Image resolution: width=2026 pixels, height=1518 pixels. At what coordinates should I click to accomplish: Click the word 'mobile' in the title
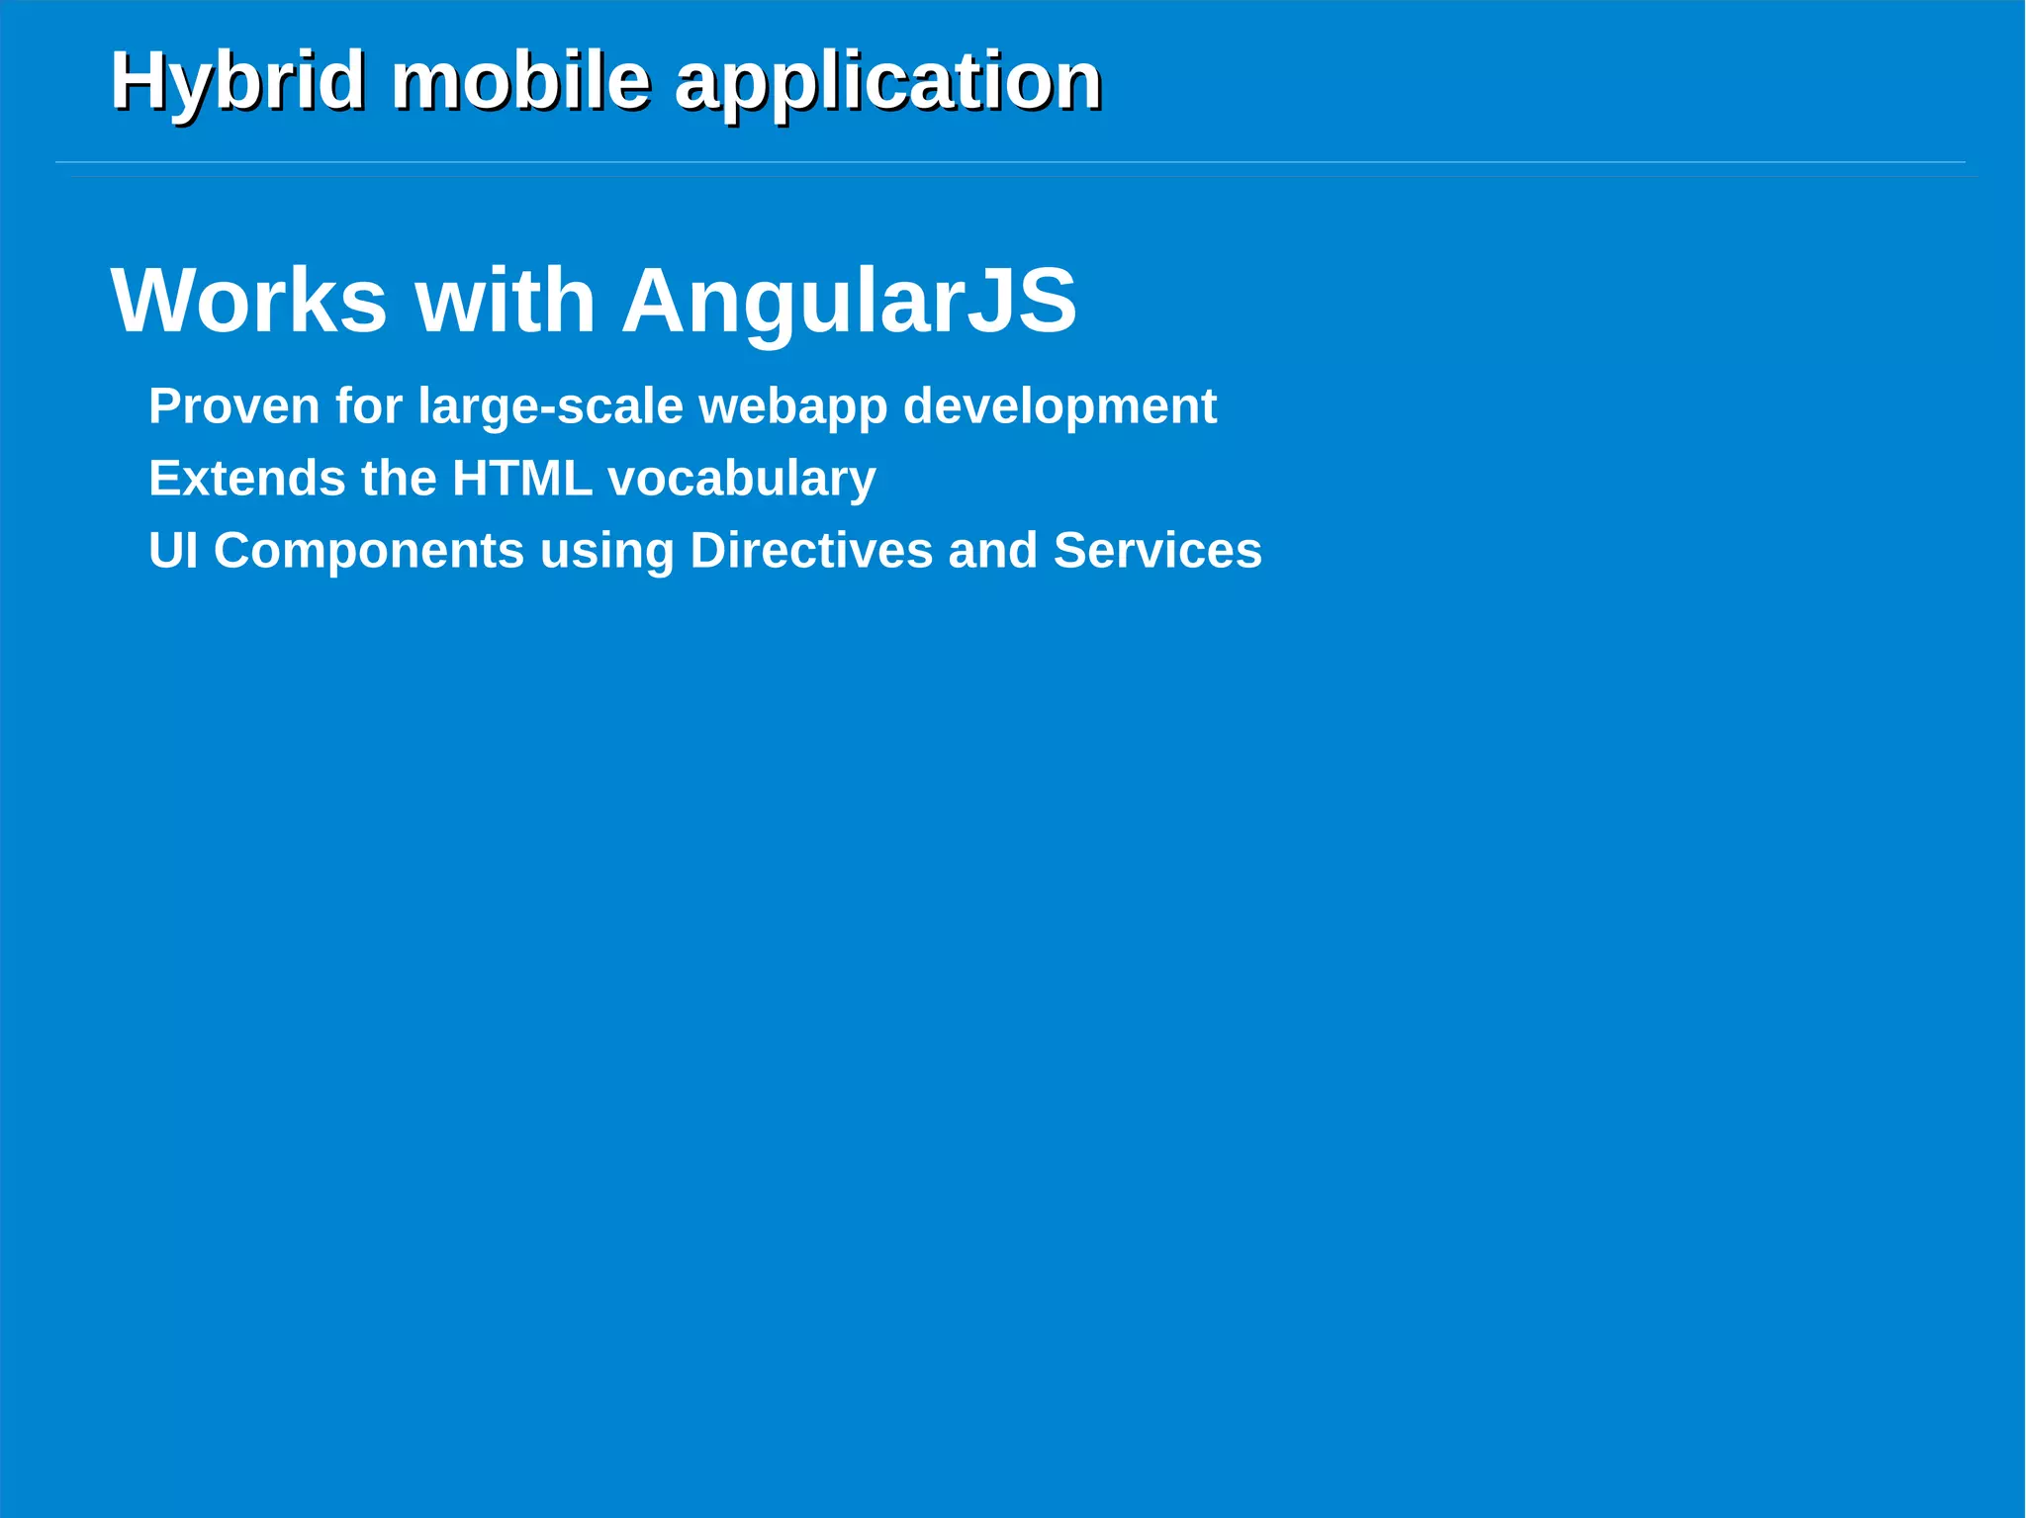coord(520,81)
